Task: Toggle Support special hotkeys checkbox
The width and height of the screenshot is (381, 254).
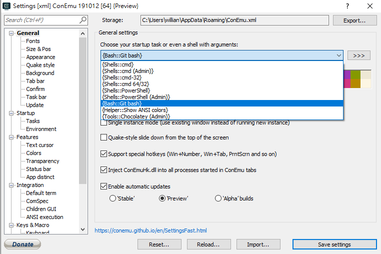Action: (104, 154)
